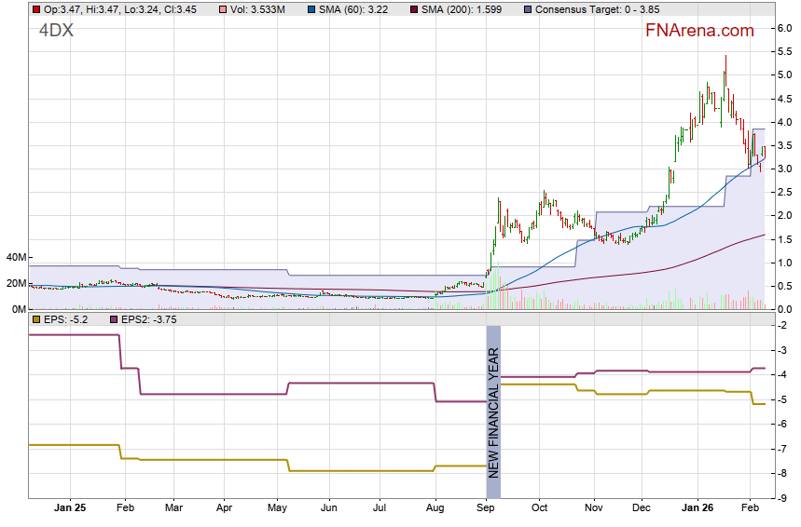Click the NEW FINANCIAL YEAR vertical marker
801x527 pixels.
click(494, 412)
